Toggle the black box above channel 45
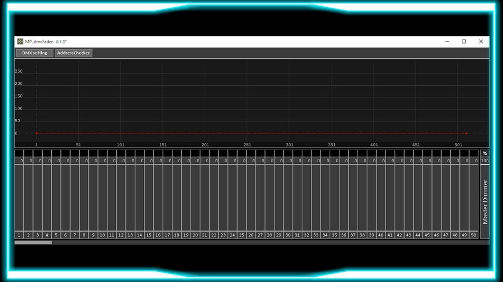The image size is (503, 282). click(x=427, y=153)
